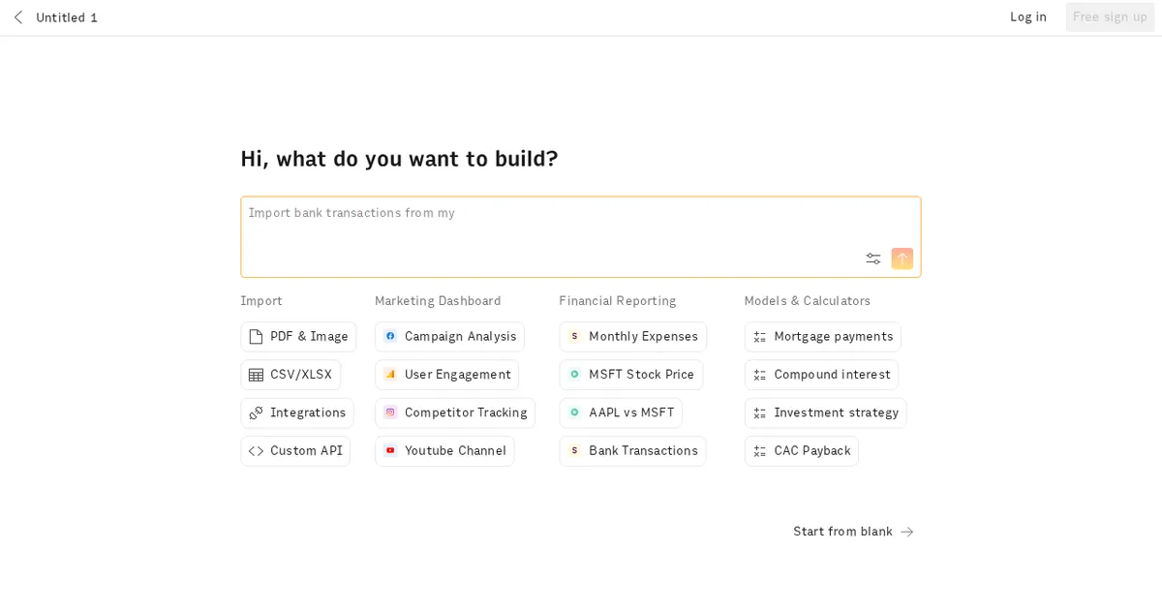This screenshot has height=610, width=1162.
Task: Click the icon beside Bank Transactions
Action: [574, 450]
